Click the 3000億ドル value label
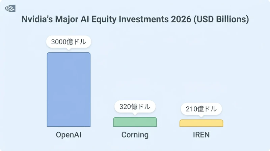Image resolution: width=270 pixels, height=151 pixels. tap(69, 42)
